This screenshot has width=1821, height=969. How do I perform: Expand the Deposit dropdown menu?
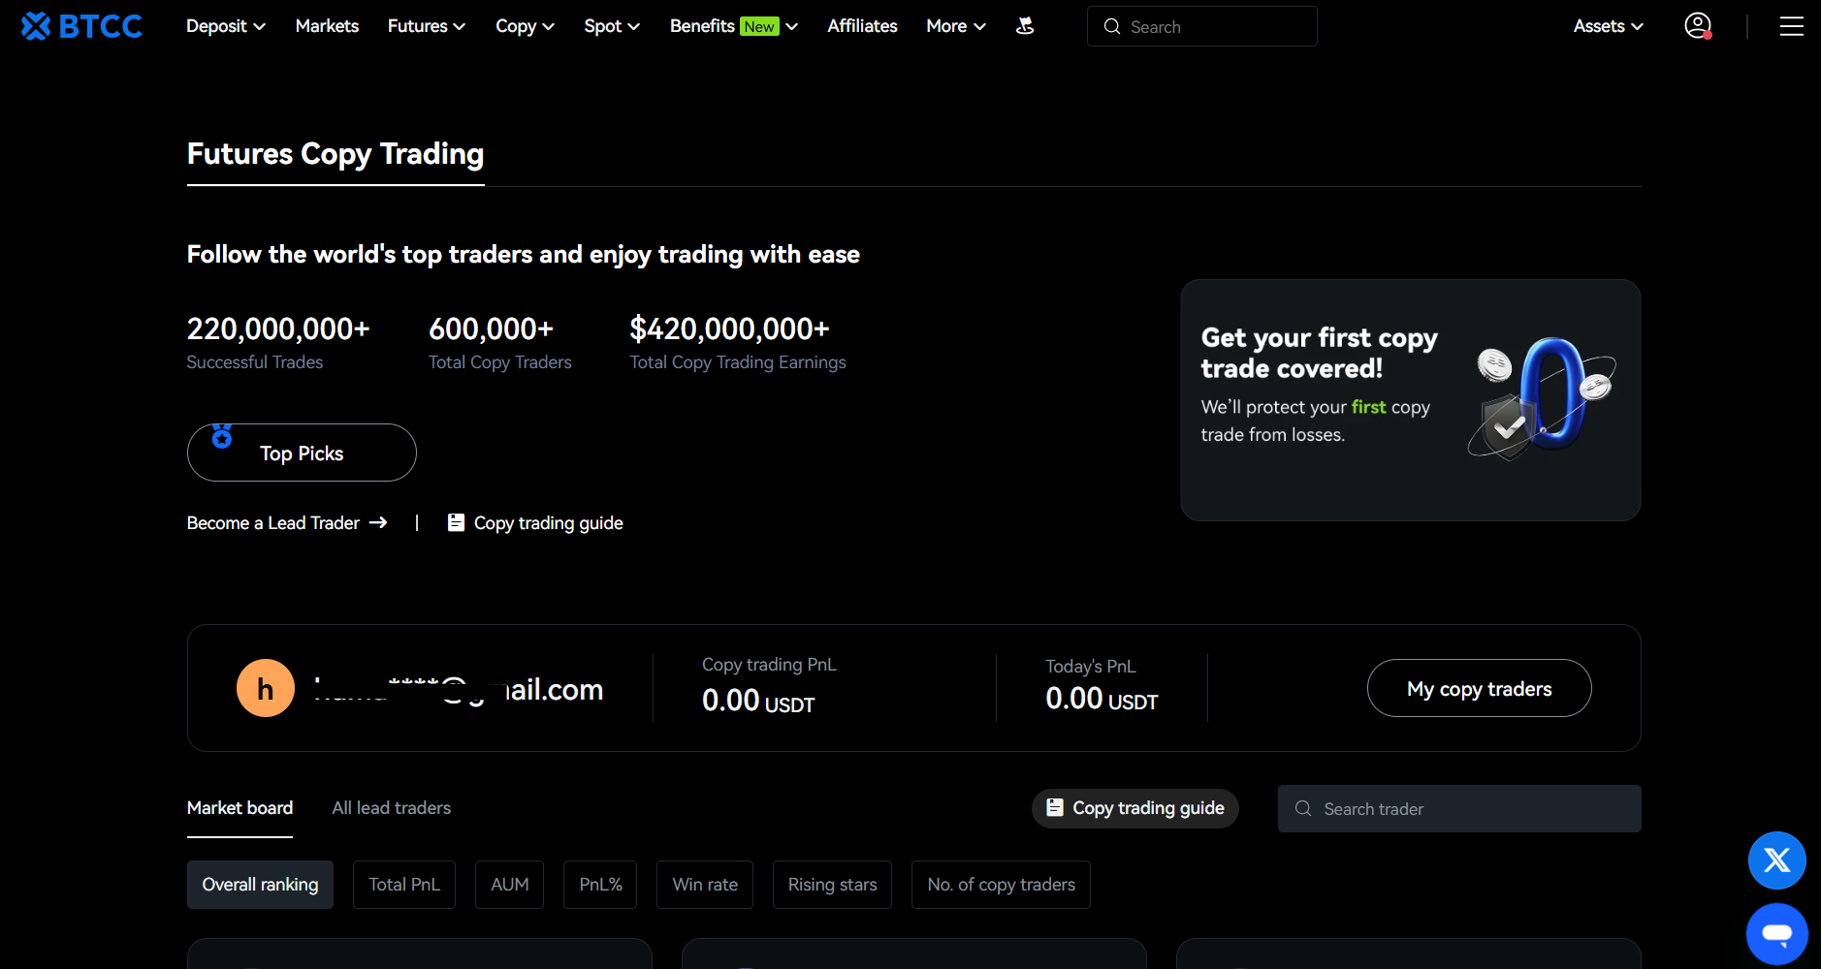coord(226,26)
